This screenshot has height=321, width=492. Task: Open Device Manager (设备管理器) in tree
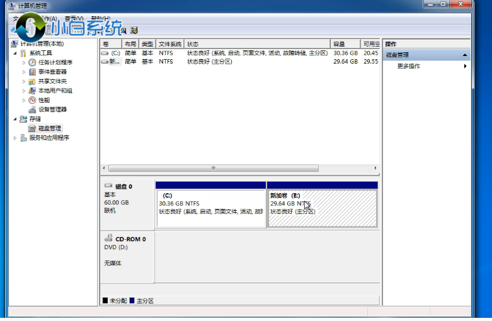click(x=52, y=110)
